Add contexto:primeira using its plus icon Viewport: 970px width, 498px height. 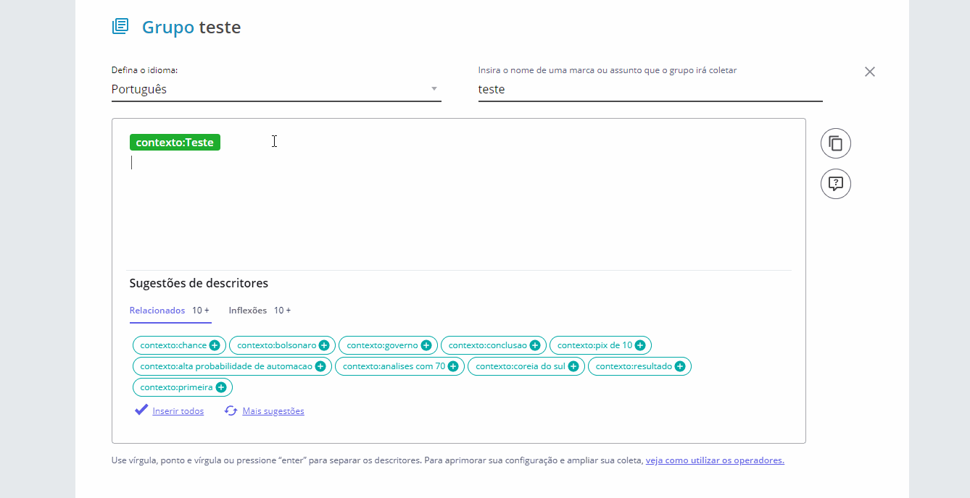221,387
